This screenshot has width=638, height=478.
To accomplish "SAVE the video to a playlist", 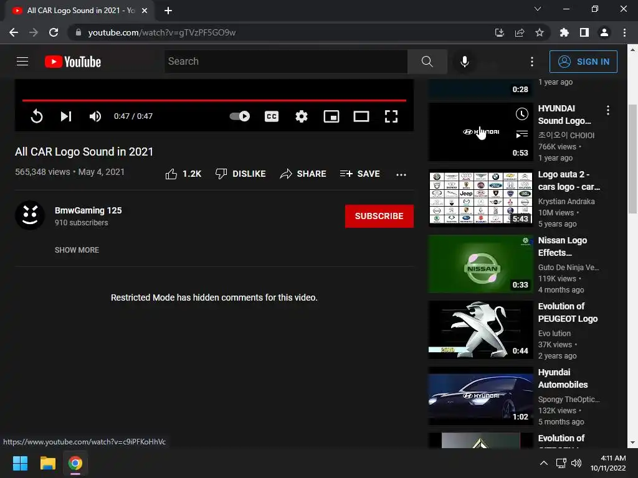I will (x=359, y=174).
